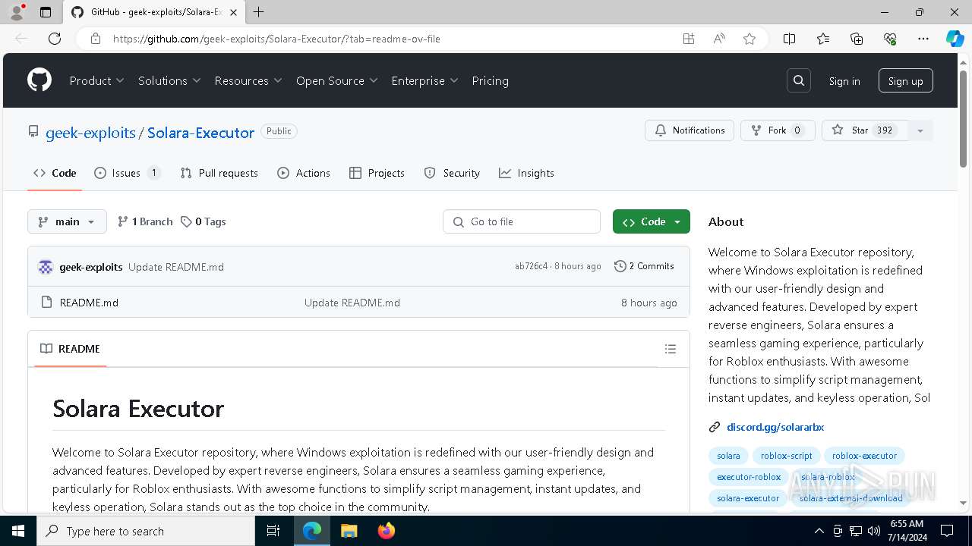Viewport: 972px width, 546px height.
Task: Open Windows Start menu
Action: coord(18,531)
